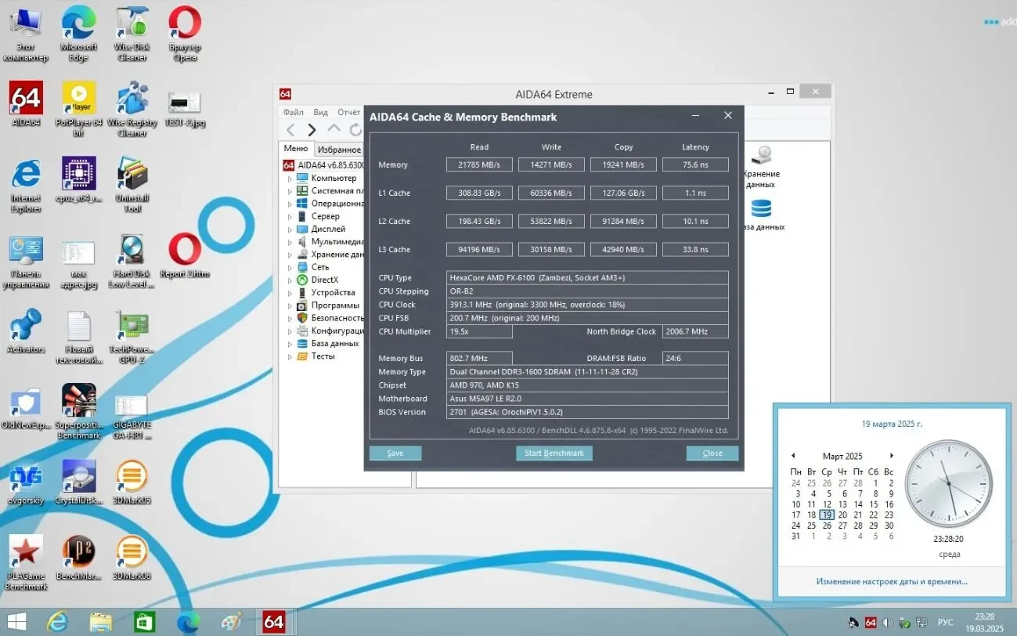Open PLAGame Benchmark desktop shortcut
Image resolution: width=1017 pixels, height=636 pixels.
pos(26,562)
